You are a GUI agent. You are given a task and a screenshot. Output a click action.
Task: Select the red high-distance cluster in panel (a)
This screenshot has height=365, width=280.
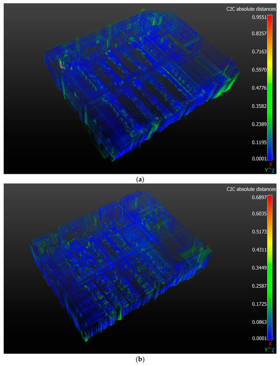[61, 64]
